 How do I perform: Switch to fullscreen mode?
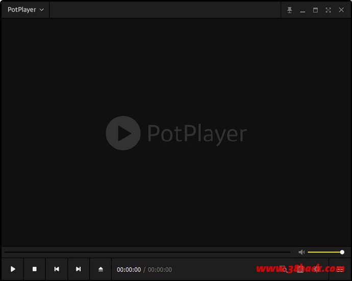328,10
